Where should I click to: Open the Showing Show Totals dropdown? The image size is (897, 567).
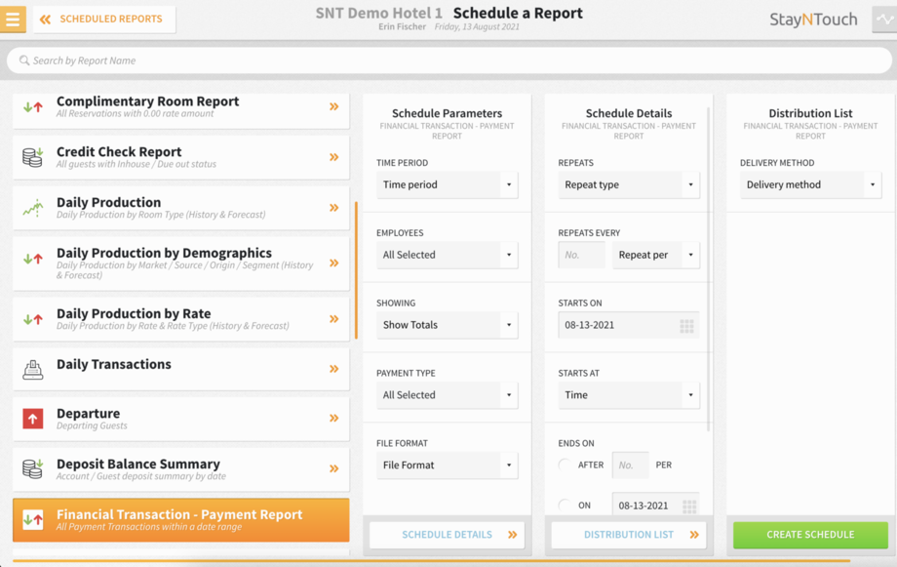pyautogui.click(x=447, y=325)
